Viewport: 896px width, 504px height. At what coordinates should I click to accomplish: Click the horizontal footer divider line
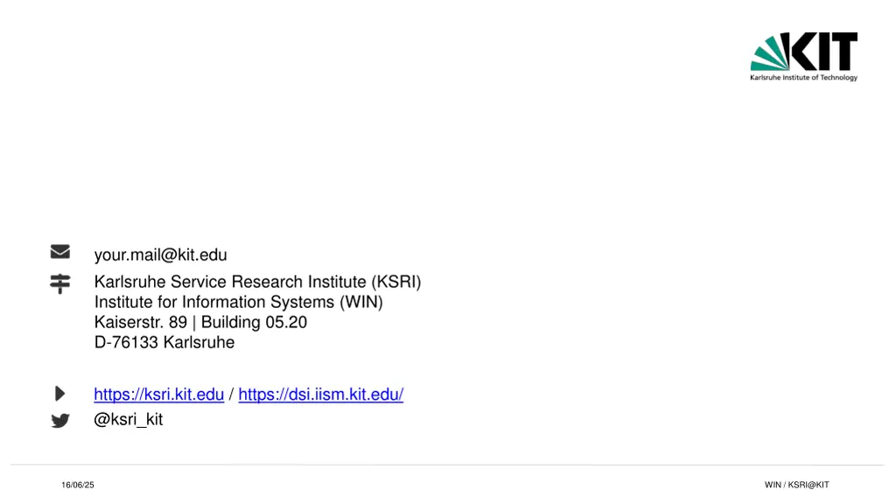[x=447, y=465]
